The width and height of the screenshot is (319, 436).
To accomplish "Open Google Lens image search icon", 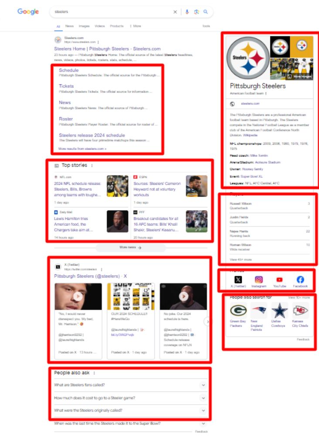I will point(197,12).
